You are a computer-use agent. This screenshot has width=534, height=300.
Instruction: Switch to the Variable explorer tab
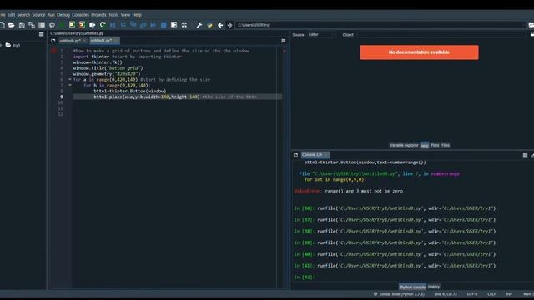[x=404, y=145]
